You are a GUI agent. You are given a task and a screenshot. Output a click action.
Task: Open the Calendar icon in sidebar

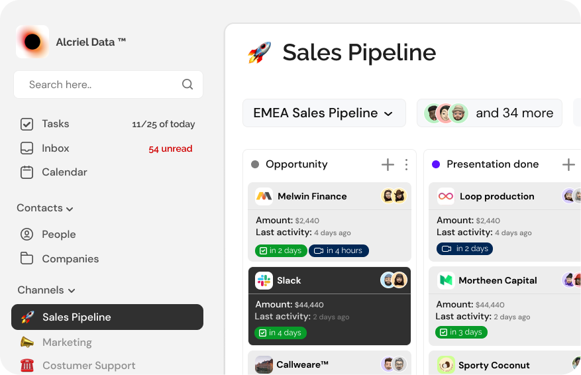[x=26, y=172]
